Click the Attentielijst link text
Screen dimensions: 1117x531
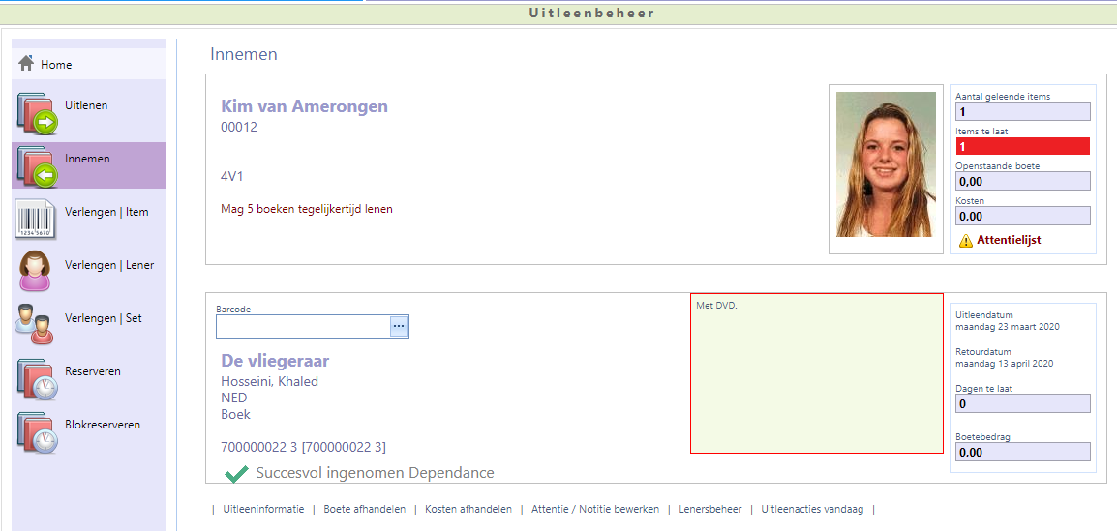pyautogui.click(x=1009, y=240)
